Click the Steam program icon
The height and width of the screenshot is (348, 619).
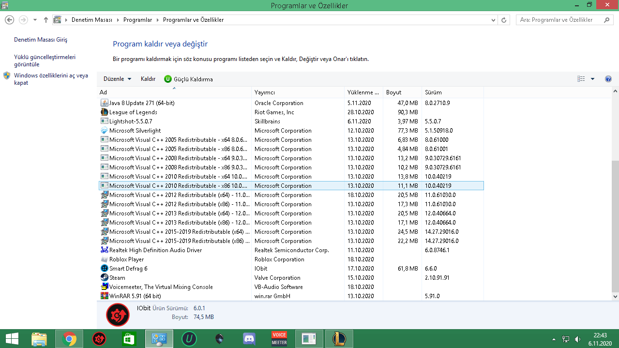click(104, 277)
